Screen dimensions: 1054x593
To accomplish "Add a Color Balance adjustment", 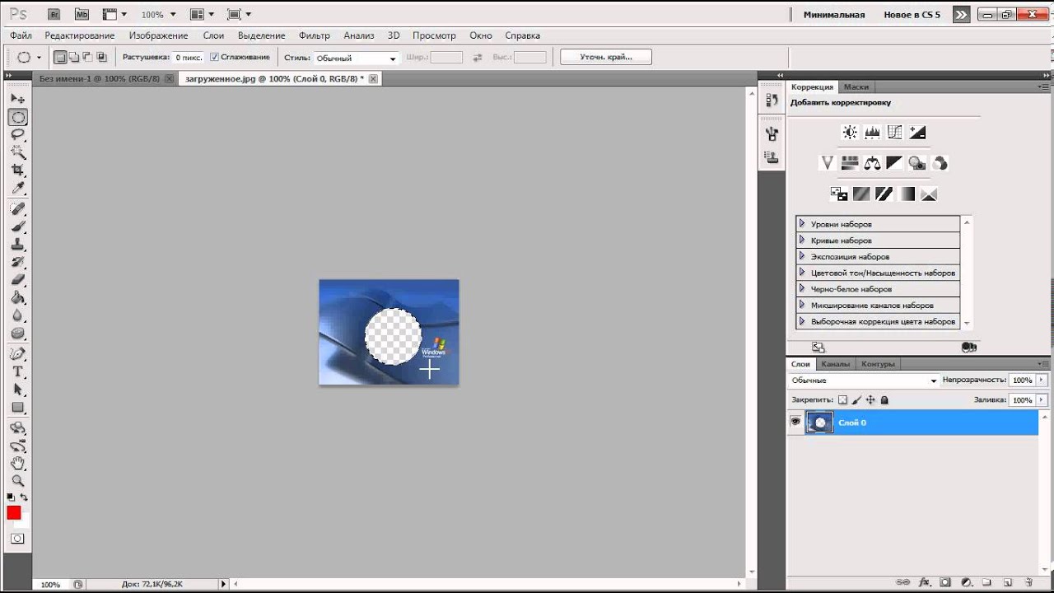I will tap(872, 163).
